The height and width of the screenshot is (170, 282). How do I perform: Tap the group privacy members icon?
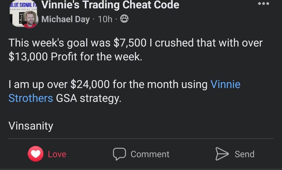(x=124, y=19)
